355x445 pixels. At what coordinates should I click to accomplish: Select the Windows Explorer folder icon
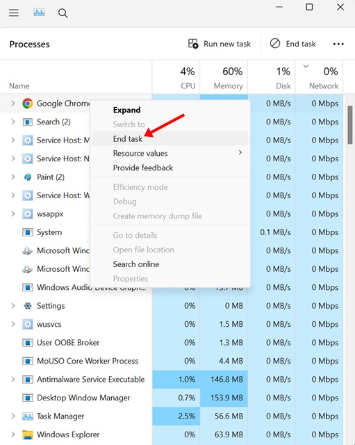coord(28,435)
